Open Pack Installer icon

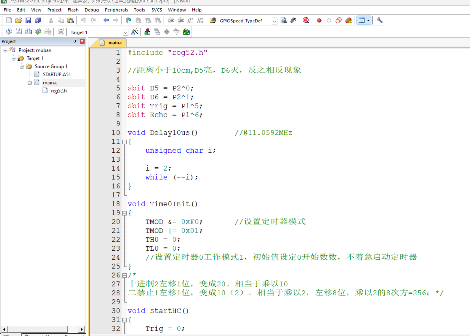pyautogui.click(x=186, y=32)
